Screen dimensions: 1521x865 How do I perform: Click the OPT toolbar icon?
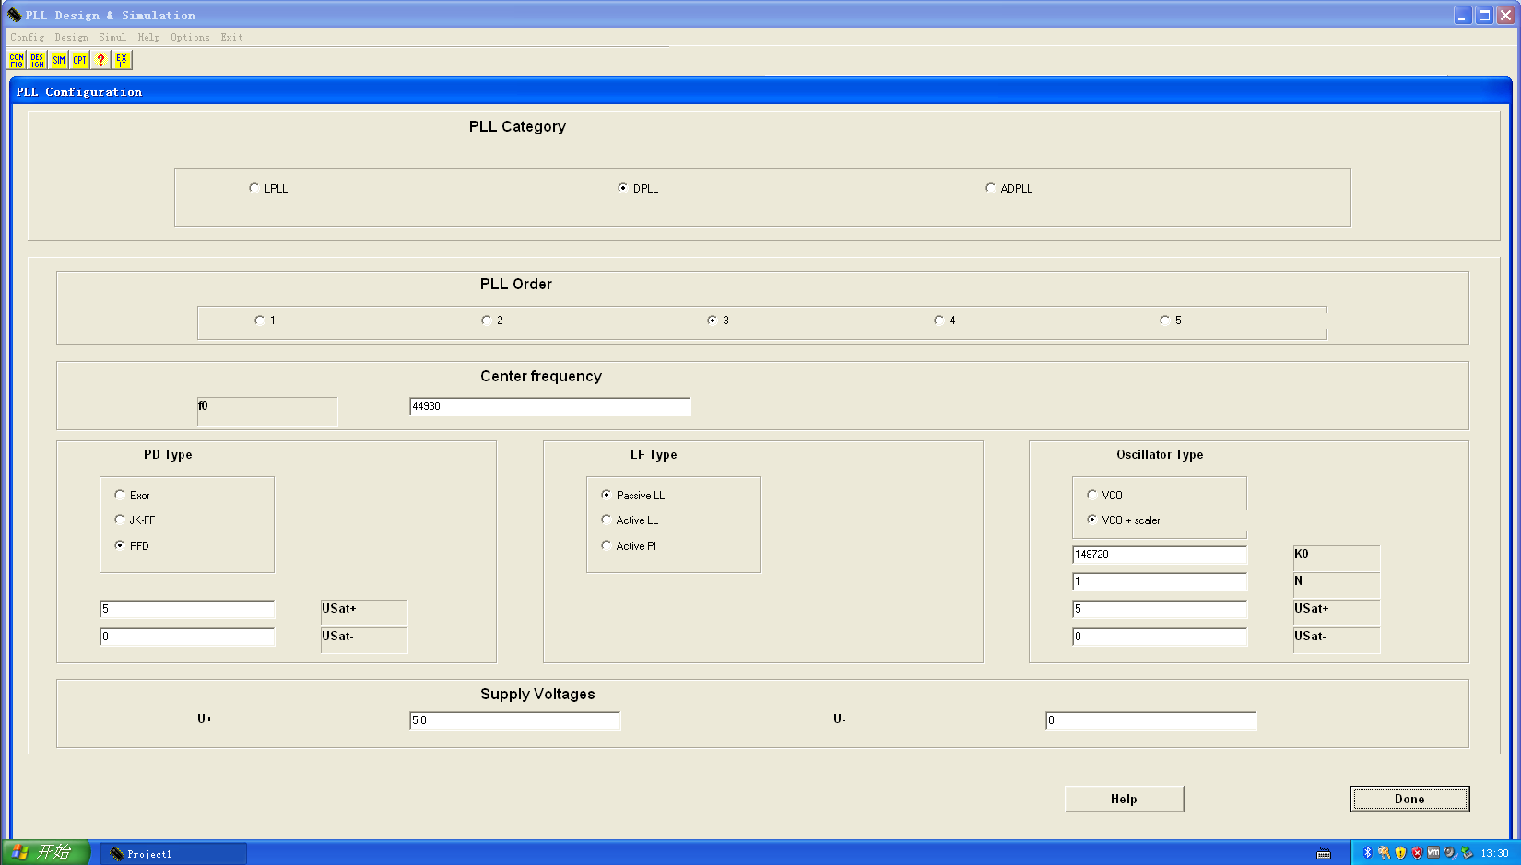click(80, 60)
